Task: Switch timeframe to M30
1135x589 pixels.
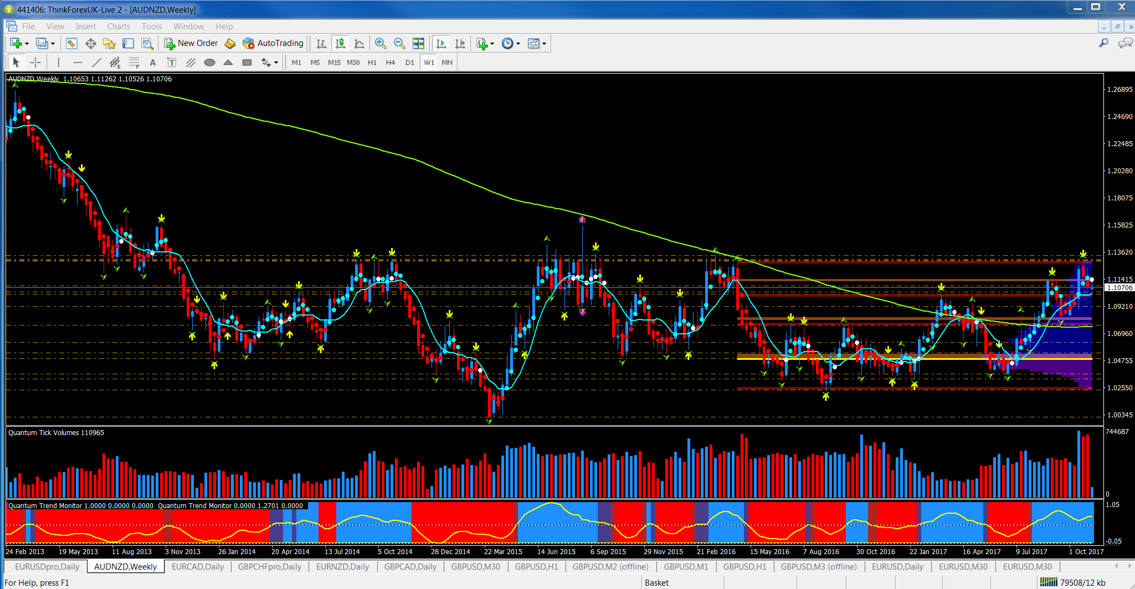Action: click(353, 63)
